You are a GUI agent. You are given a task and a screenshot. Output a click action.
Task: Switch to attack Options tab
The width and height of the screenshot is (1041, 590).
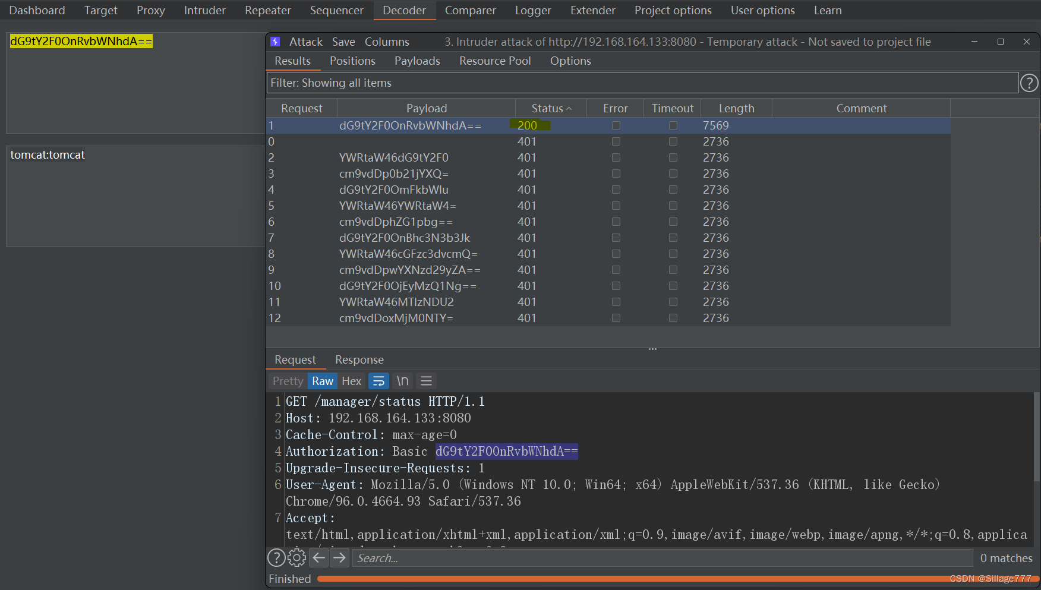570,61
